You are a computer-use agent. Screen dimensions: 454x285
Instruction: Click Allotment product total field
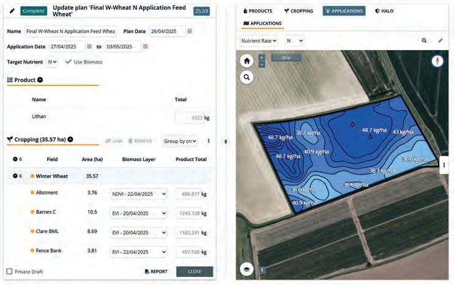(188, 194)
